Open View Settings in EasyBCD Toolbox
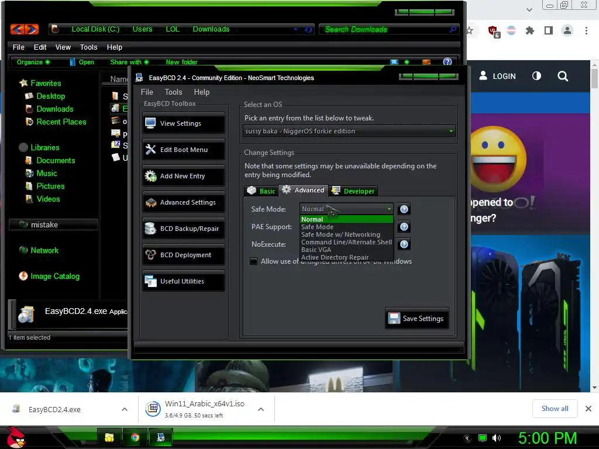Viewport: 599px width, 449px height. 183,123
